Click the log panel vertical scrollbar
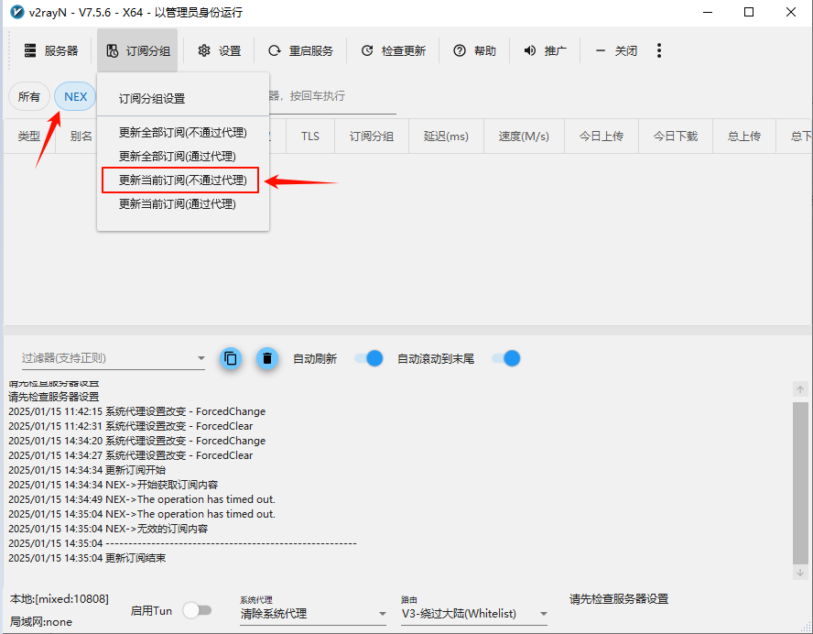 pyautogui.click(x=800, y=481)
